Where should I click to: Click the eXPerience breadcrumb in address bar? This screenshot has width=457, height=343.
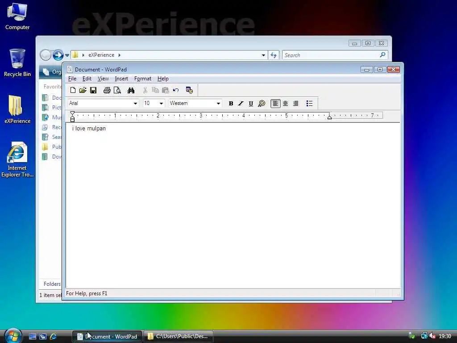pos(101,55)
